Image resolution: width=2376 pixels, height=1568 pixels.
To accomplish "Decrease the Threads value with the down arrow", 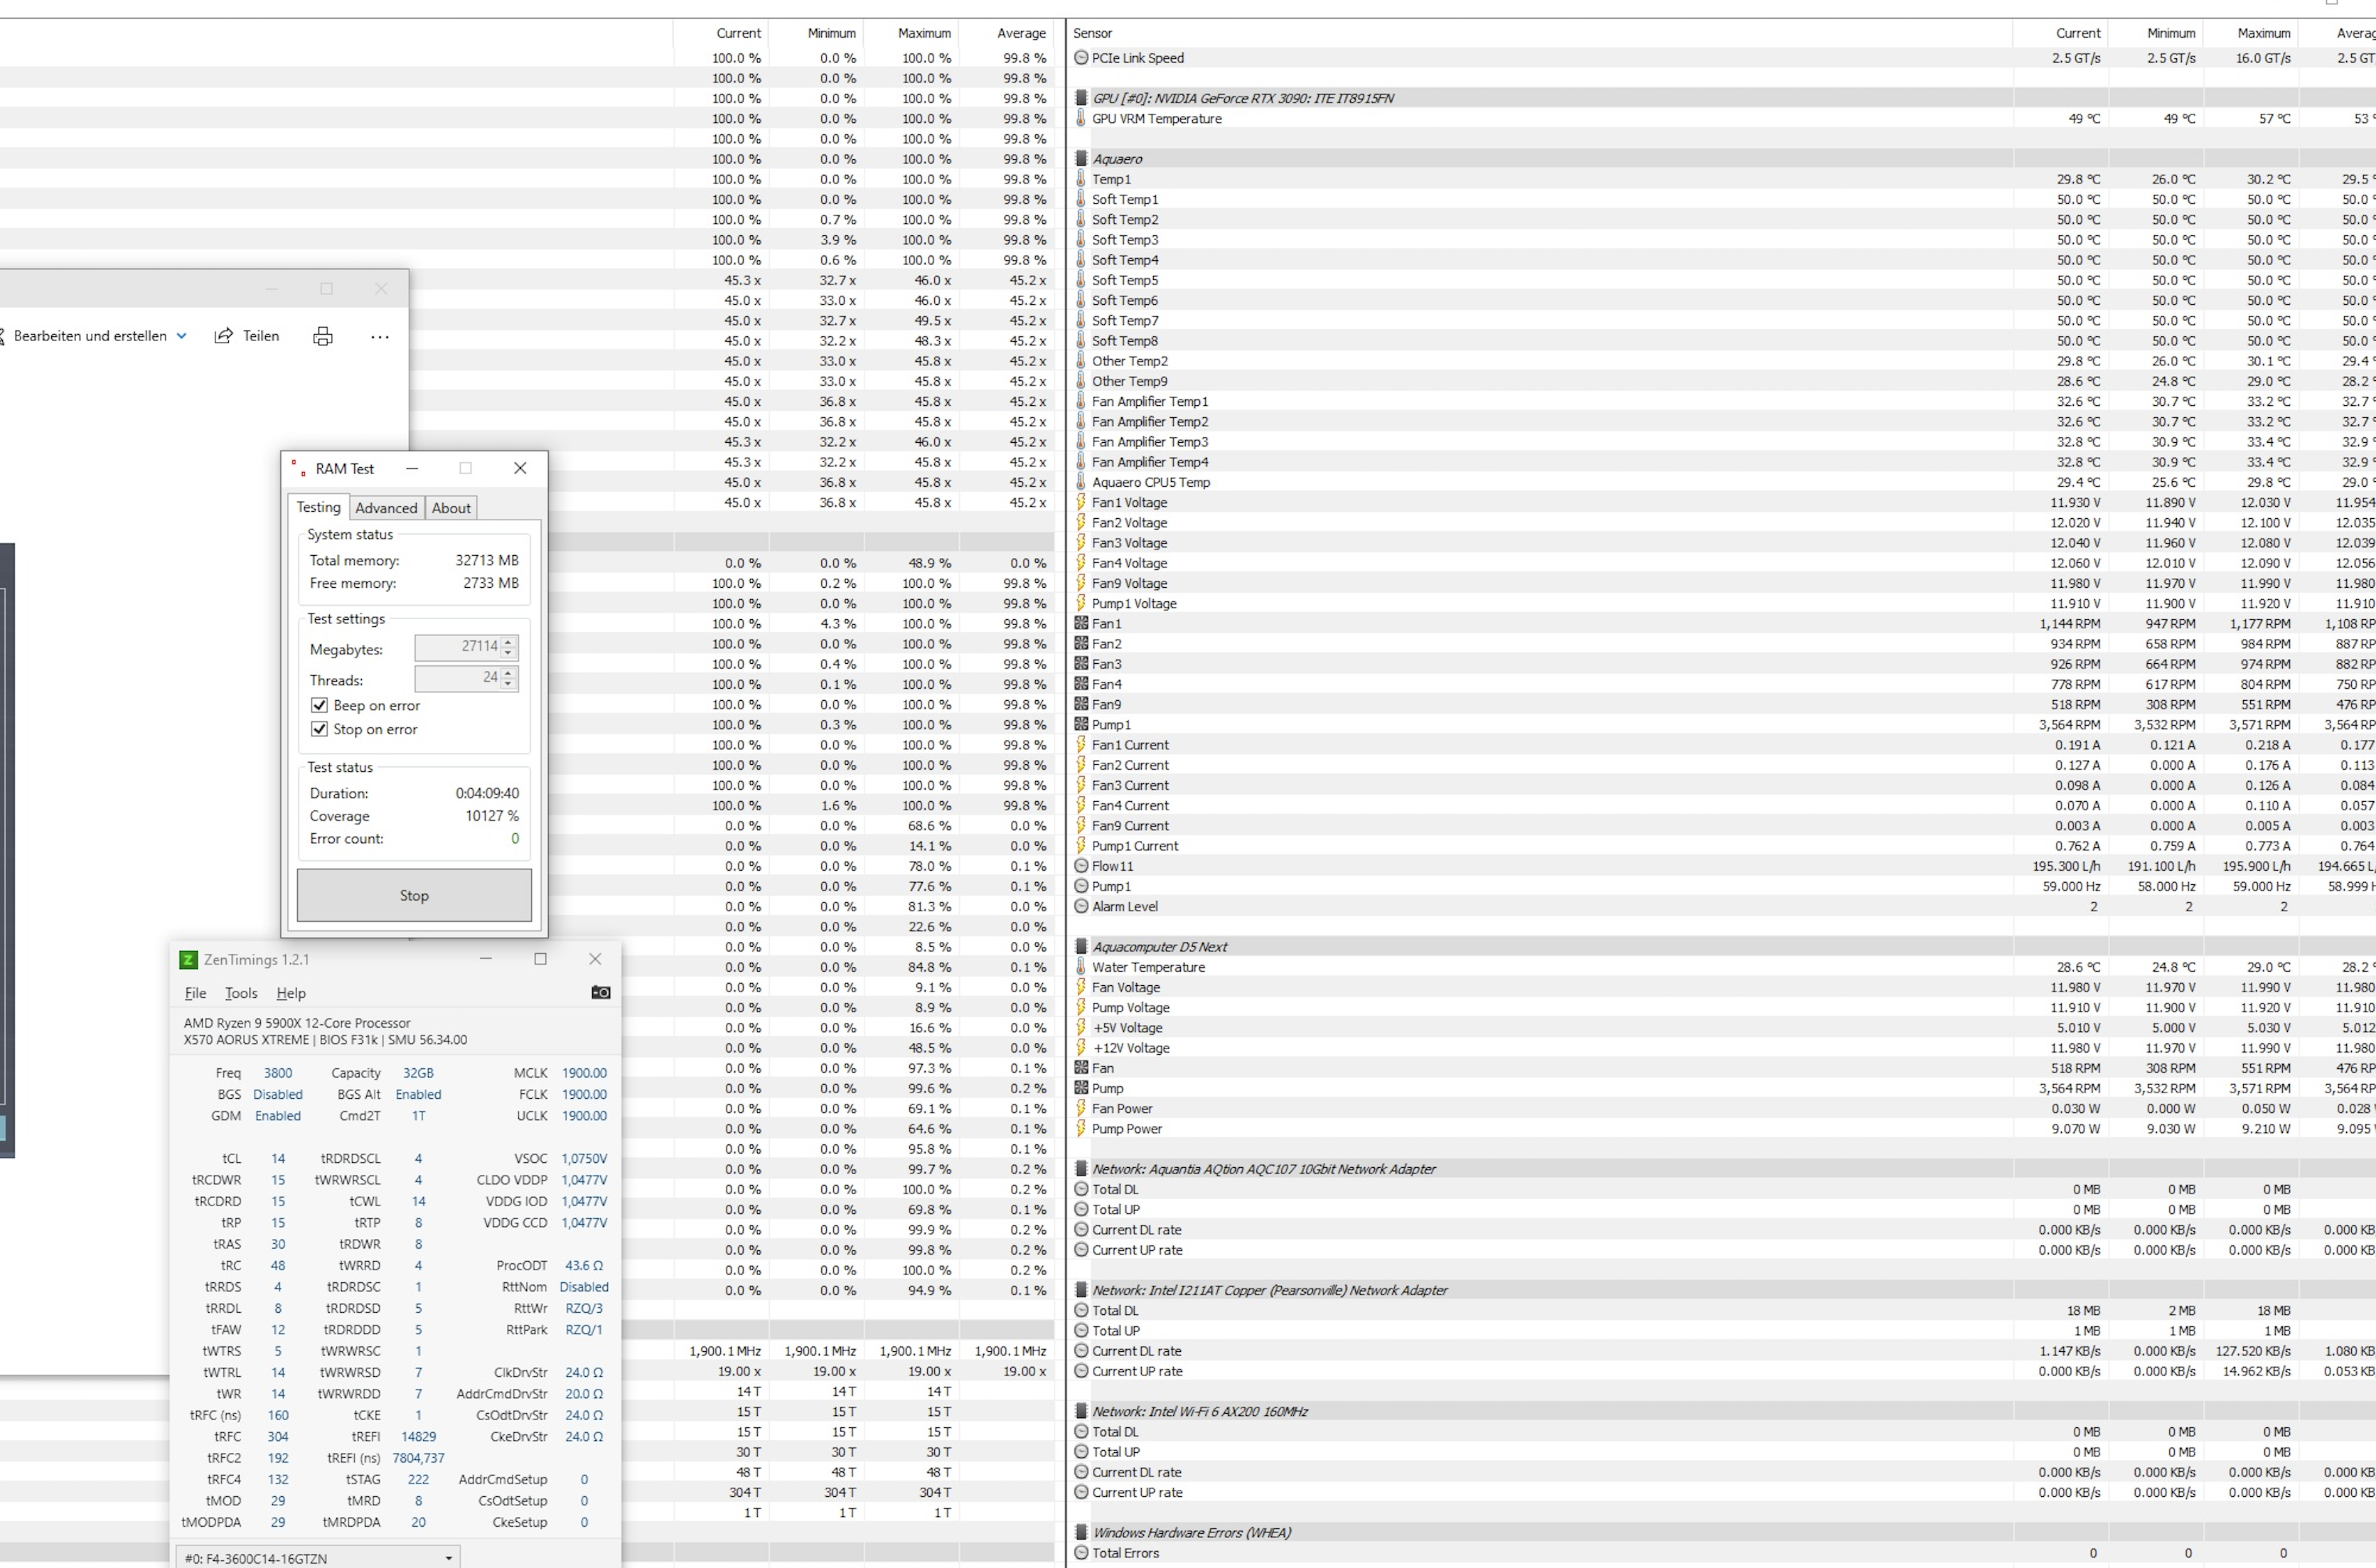I will (x=509, y=685).
